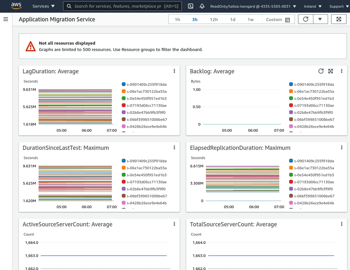
Task: Click the brown s-06bf399851008be67 swatch in Backlog legend
Action: tap(291, 119)
